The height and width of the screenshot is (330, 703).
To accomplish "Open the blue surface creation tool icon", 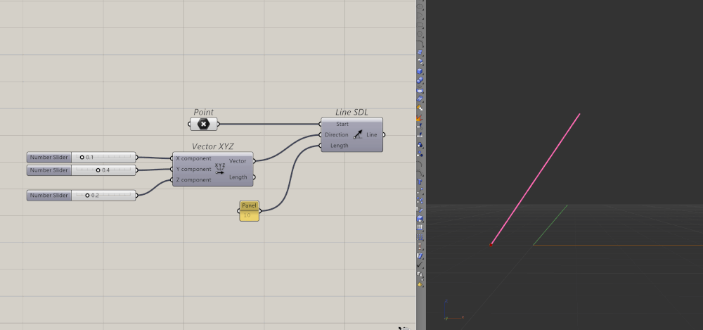I will click(x=420, y=52).
